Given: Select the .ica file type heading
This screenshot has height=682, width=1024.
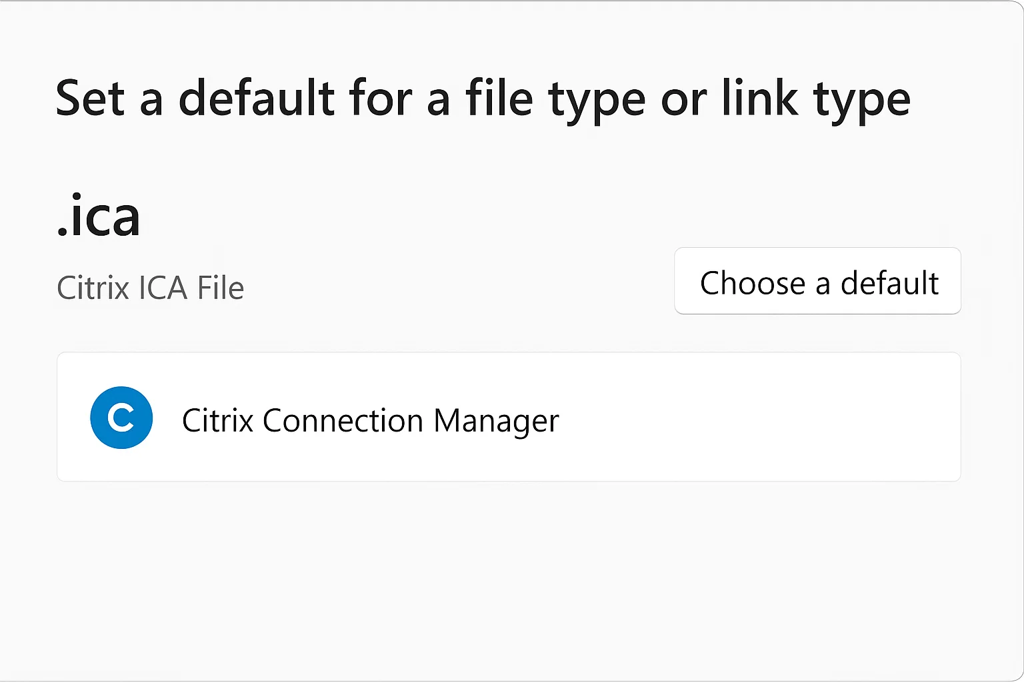Looking at the screenshot, I should (x=98, y=214).
